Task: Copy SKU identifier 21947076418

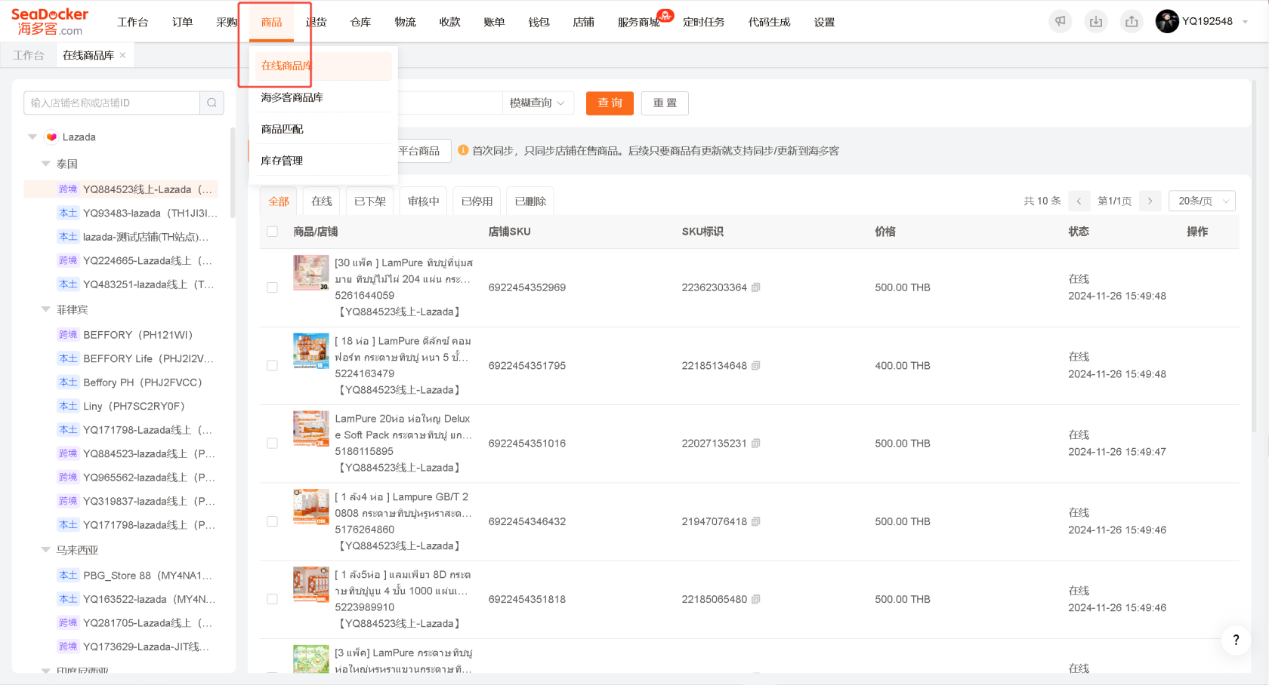Action: tap(756, 521)
